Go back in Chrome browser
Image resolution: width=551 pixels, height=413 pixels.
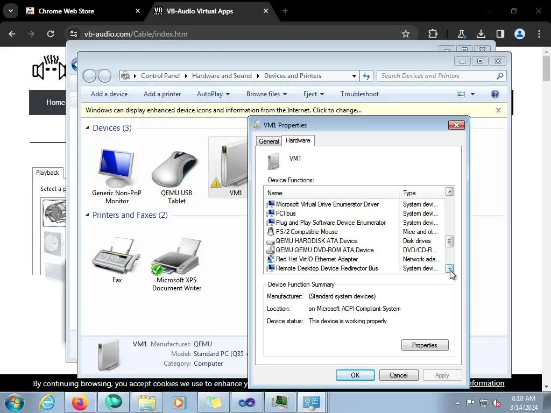point(12,34)
